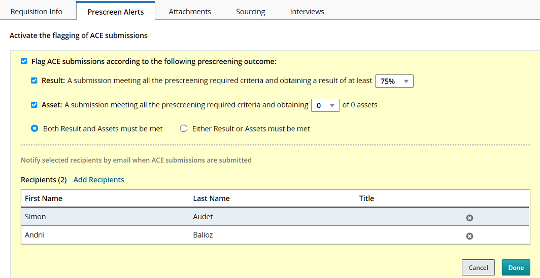Click the Last Name column header
The height and width of the screenshot is (278, 540).
point(211,198)
